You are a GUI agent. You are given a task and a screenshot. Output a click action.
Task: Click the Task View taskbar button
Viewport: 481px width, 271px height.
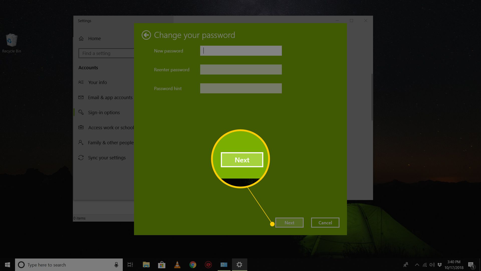[x=131, y=265]
